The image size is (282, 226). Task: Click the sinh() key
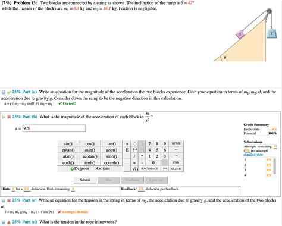[111, 156]
